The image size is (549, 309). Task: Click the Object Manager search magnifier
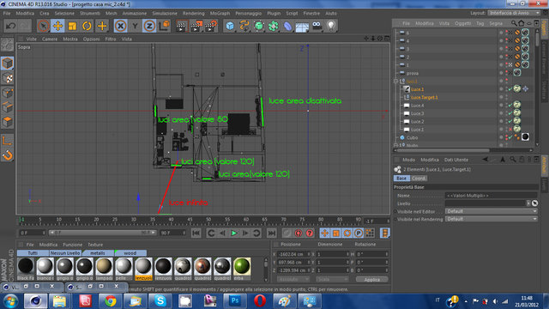coord(514,23)
